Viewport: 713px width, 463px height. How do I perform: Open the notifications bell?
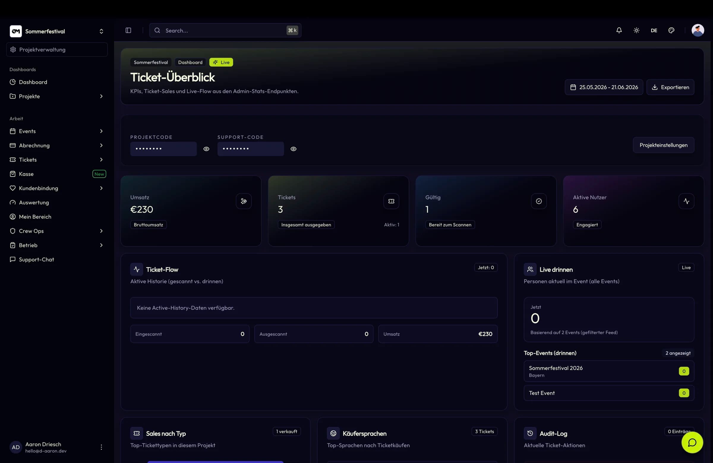pyautogui.click(x=619, y=30)
